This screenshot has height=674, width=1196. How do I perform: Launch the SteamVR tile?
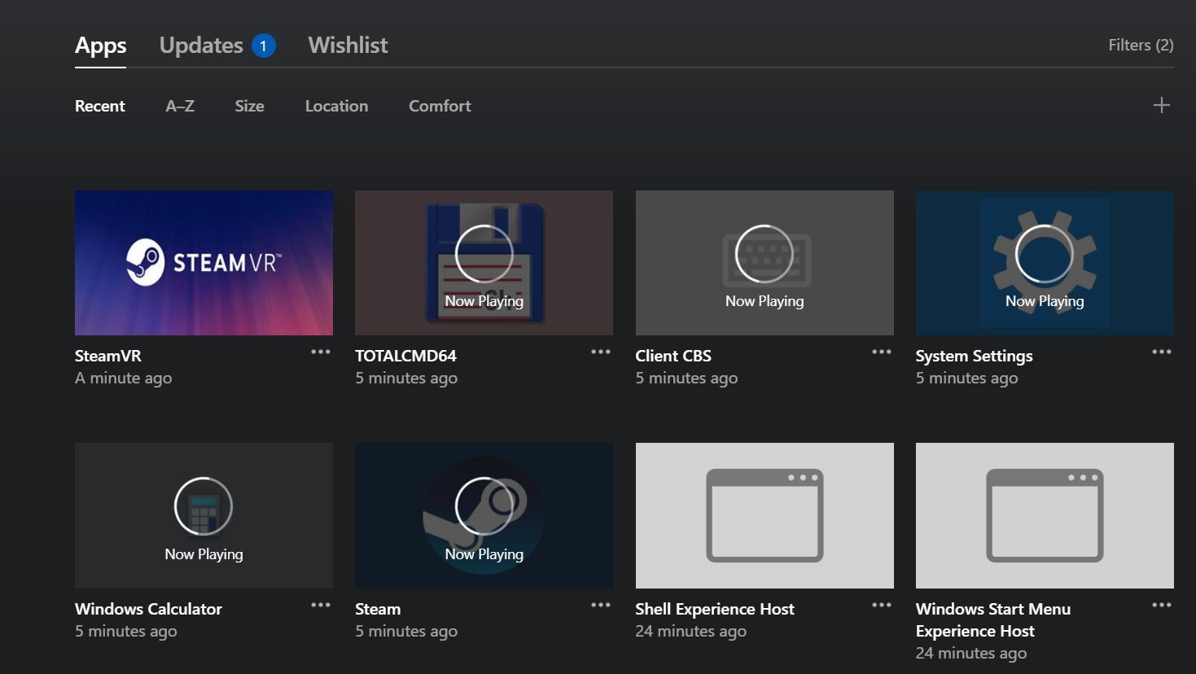204,263
